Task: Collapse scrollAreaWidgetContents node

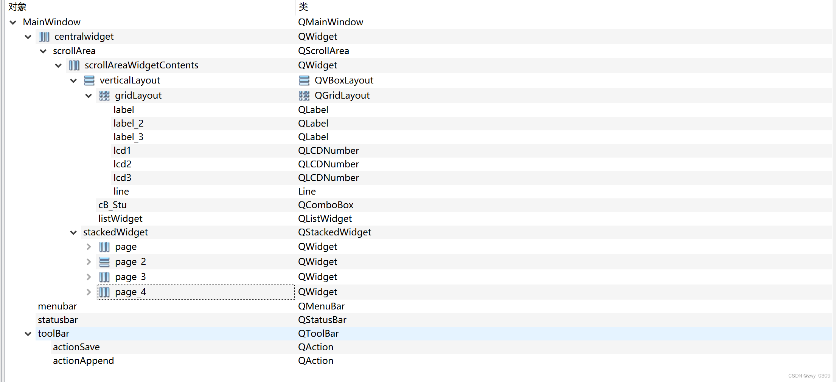Action: (x=58, y=65)
